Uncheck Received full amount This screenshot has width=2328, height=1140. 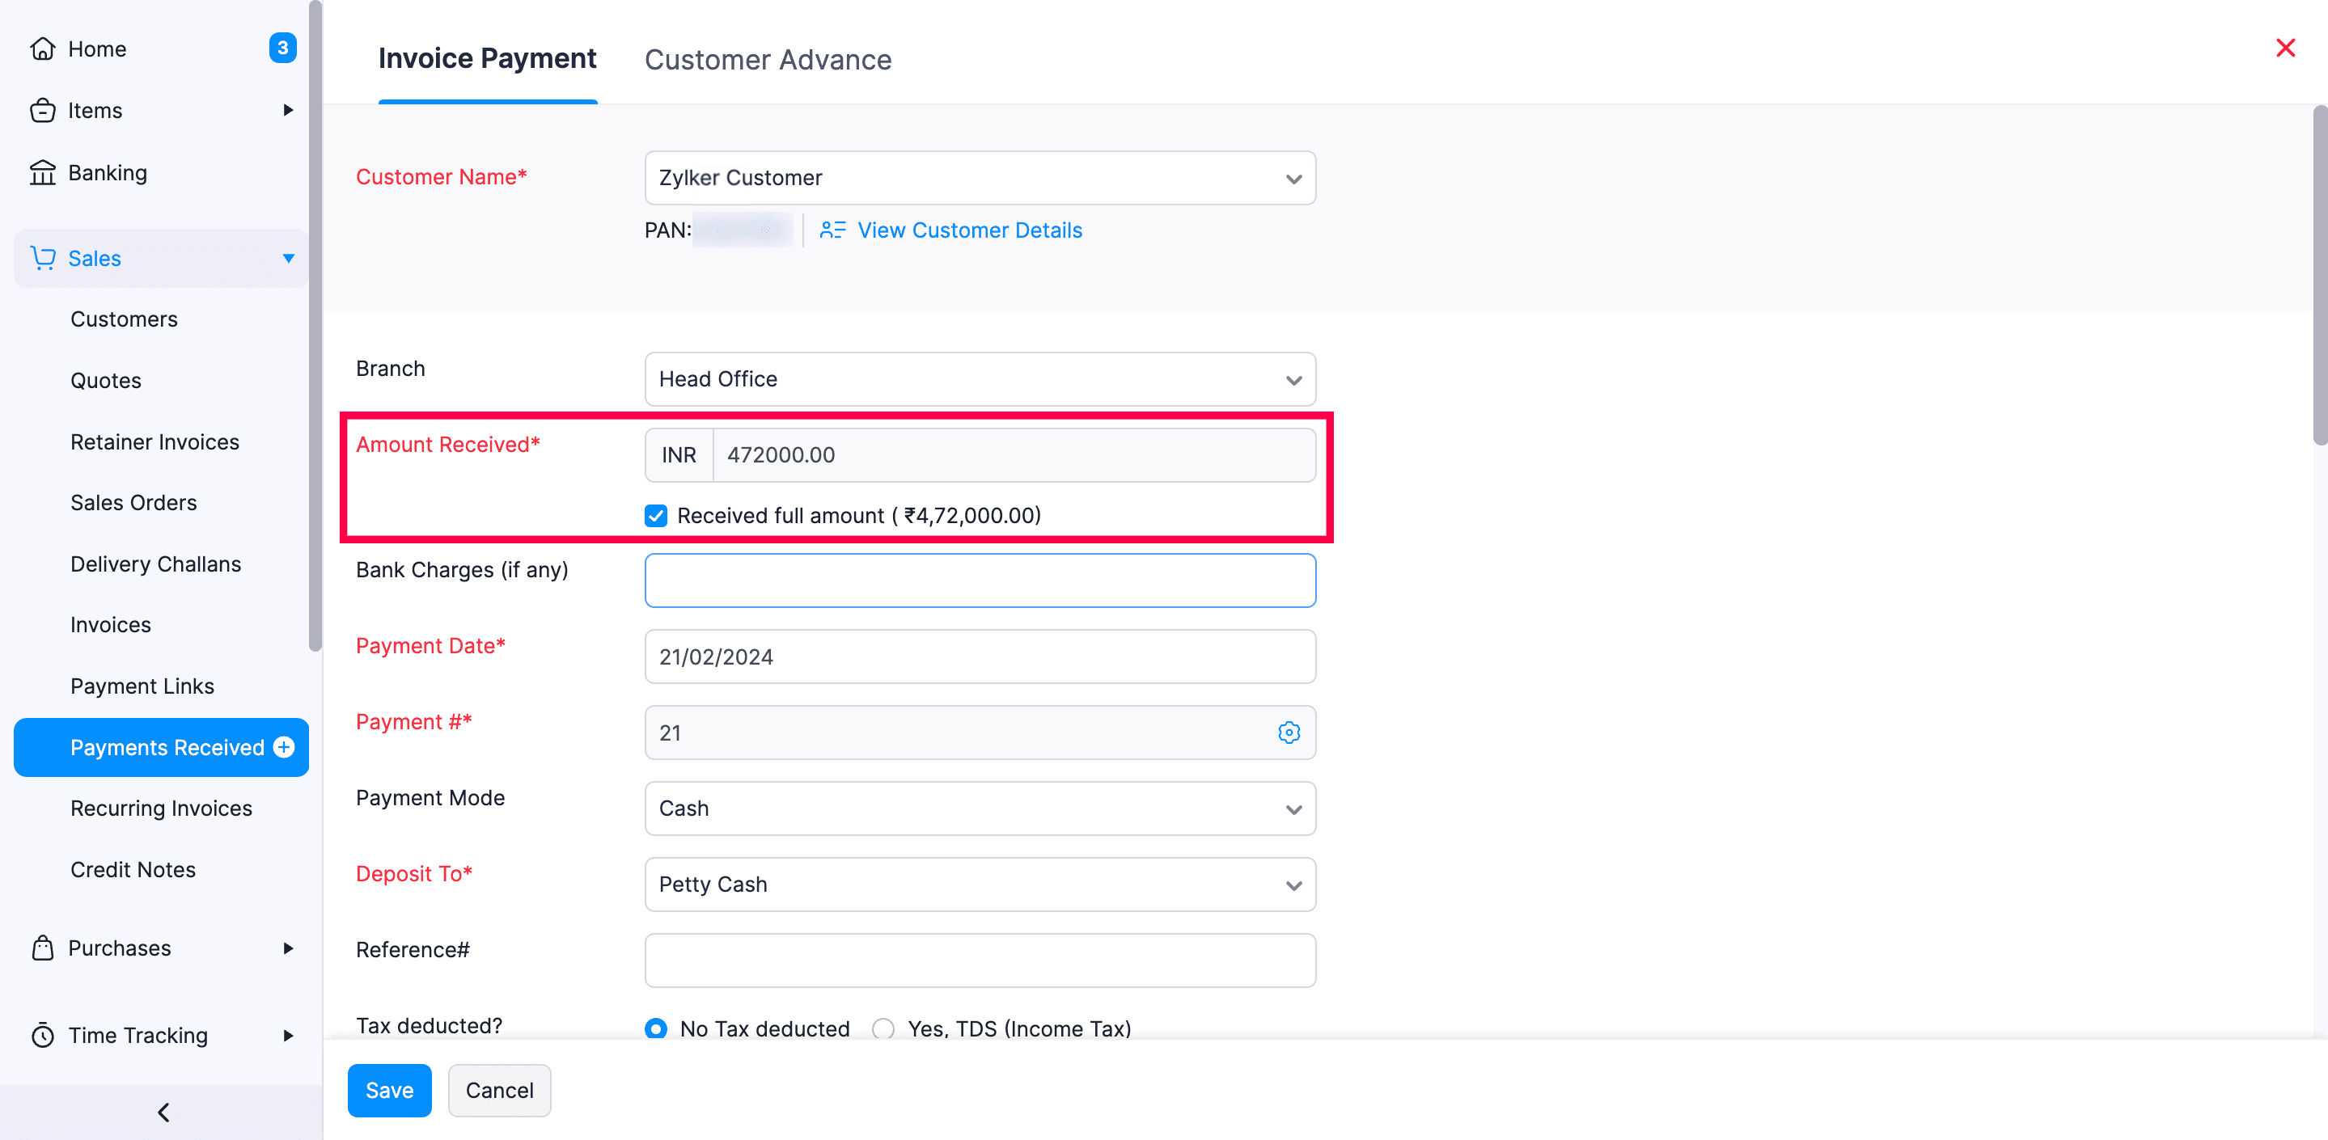[655, 516]
